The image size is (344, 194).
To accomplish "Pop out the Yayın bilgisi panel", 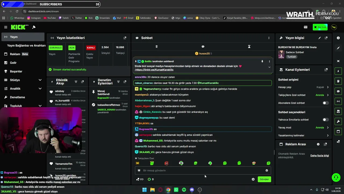I will 326,38.
